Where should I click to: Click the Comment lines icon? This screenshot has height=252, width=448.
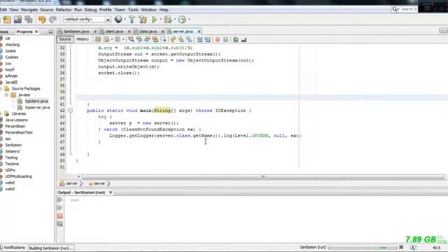point(236,39)
